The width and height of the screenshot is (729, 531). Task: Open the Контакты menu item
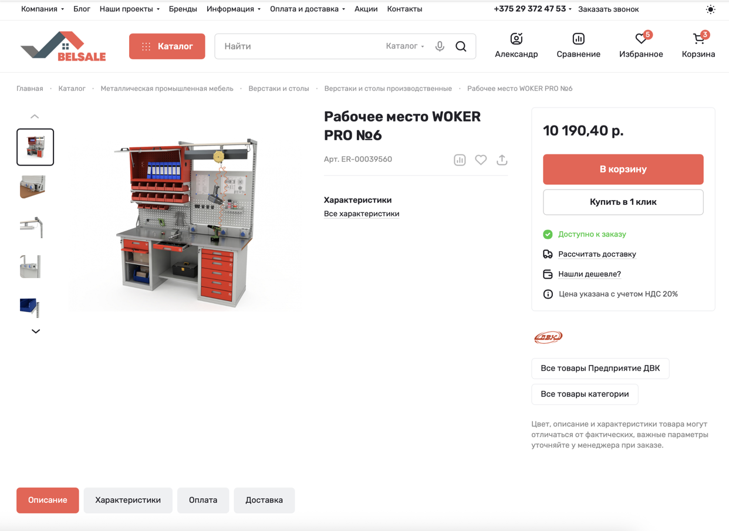(404, 9)
